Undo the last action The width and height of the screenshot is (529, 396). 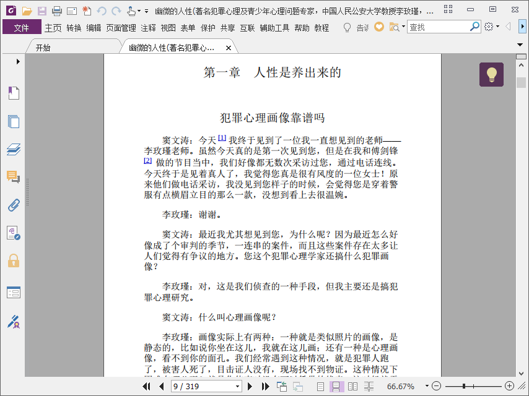coord(102,11)
